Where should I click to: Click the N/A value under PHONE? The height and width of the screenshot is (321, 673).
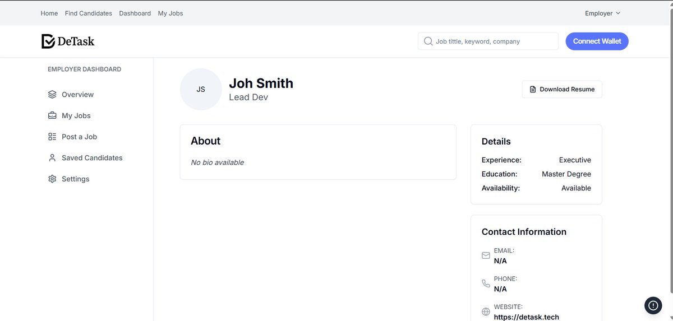pyautogui.click(x=500, y=289)
